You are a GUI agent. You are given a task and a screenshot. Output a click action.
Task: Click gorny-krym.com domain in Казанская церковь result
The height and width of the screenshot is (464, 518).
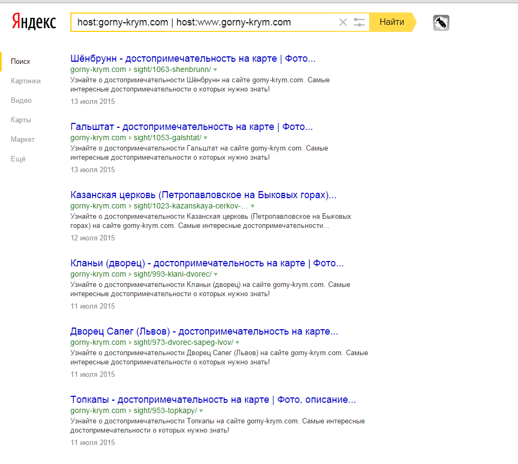(x=98, y=206)
